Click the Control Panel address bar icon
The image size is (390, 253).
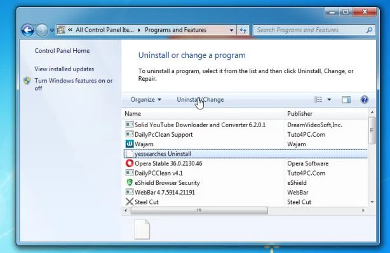pyautogui.click(x=61, y=30)
